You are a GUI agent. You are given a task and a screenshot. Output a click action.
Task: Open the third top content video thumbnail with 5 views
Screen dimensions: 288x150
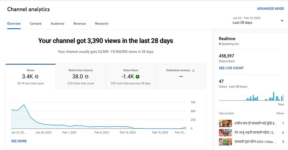click(225, 142)
